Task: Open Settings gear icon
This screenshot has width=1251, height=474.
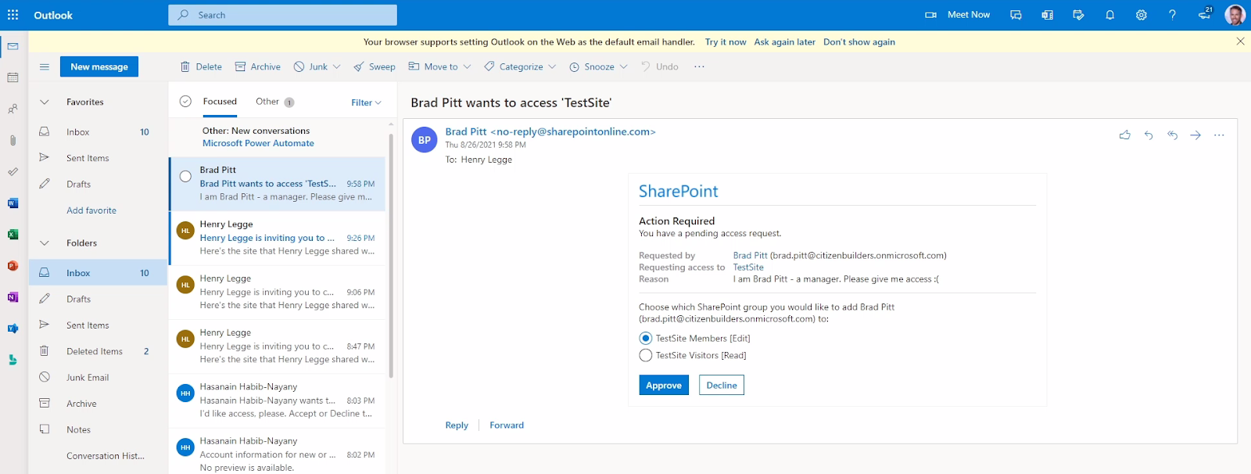Action: coord(1141,15)
